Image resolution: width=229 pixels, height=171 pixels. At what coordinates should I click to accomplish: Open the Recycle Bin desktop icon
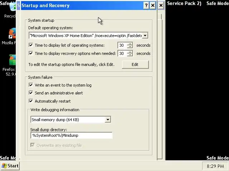click(13, 7)
